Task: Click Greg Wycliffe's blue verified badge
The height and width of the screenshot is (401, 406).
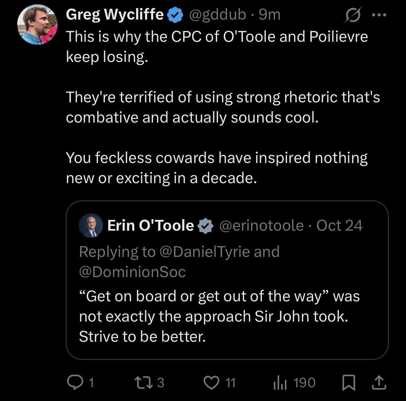Action: [175, 15]
